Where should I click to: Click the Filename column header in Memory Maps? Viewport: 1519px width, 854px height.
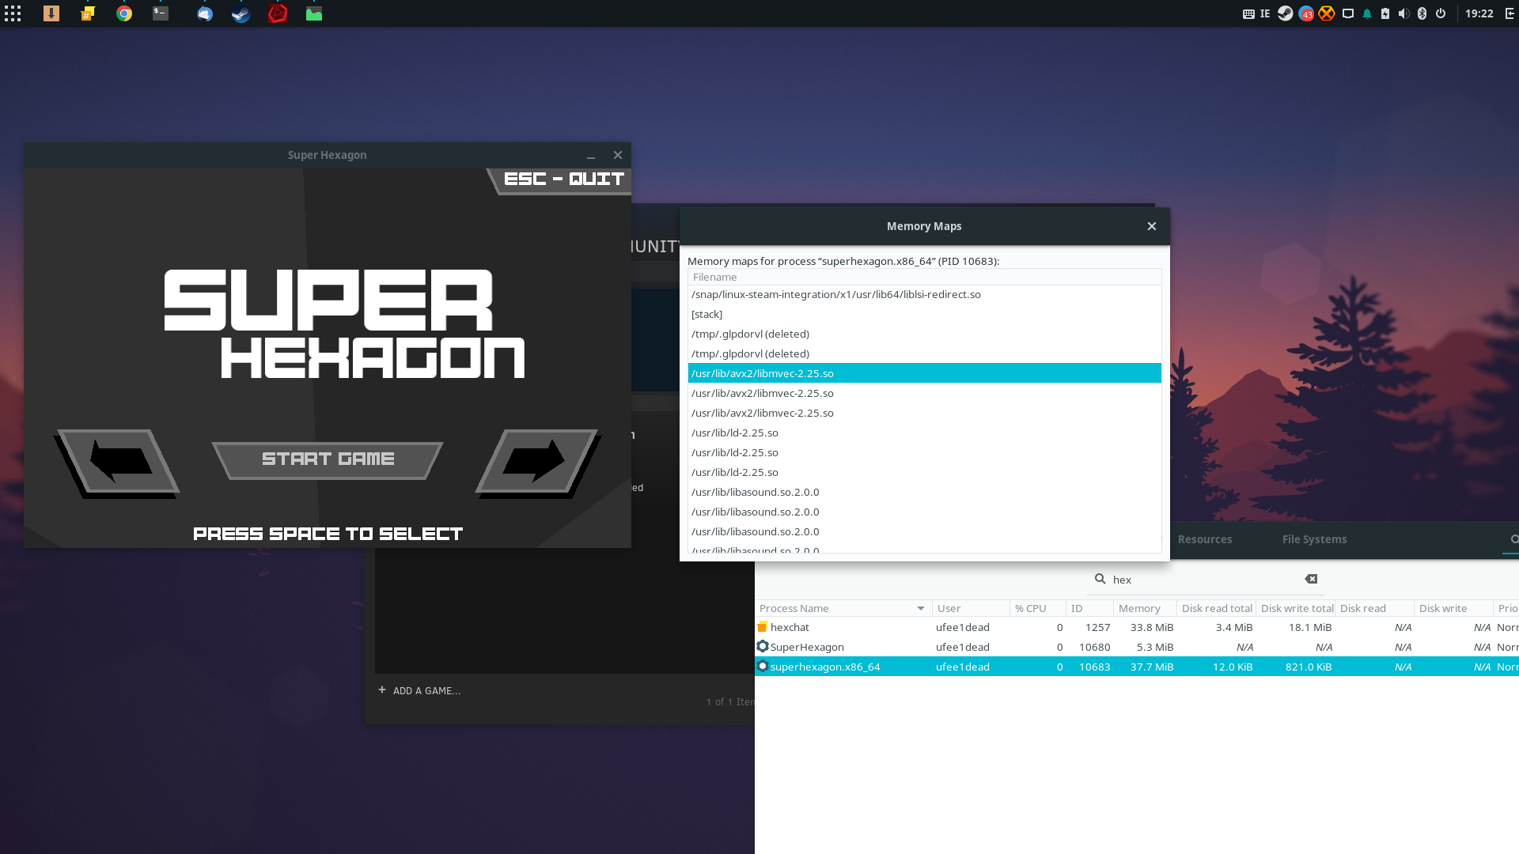(924, 277)
